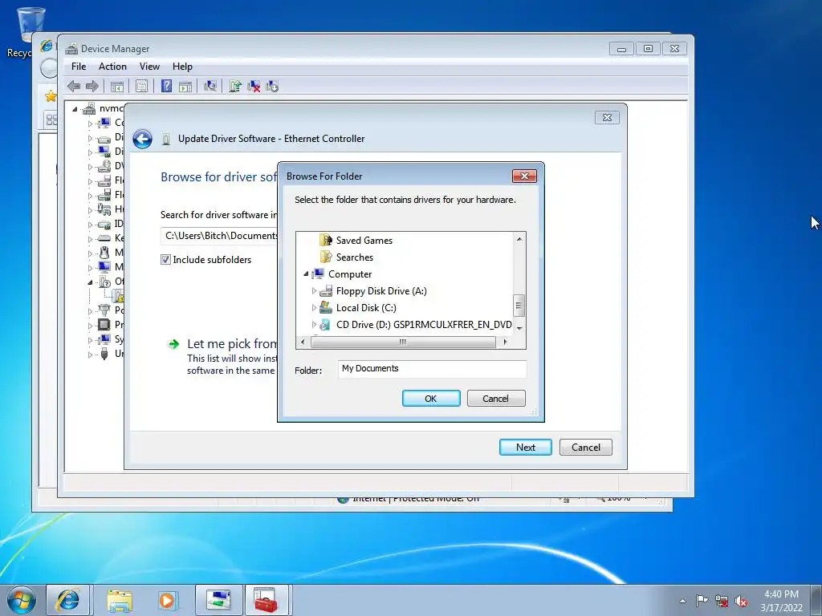Show hidden tray icons arrow
Image resolution: width=822 pixels, height=616 pixels.
pos(682,601)
